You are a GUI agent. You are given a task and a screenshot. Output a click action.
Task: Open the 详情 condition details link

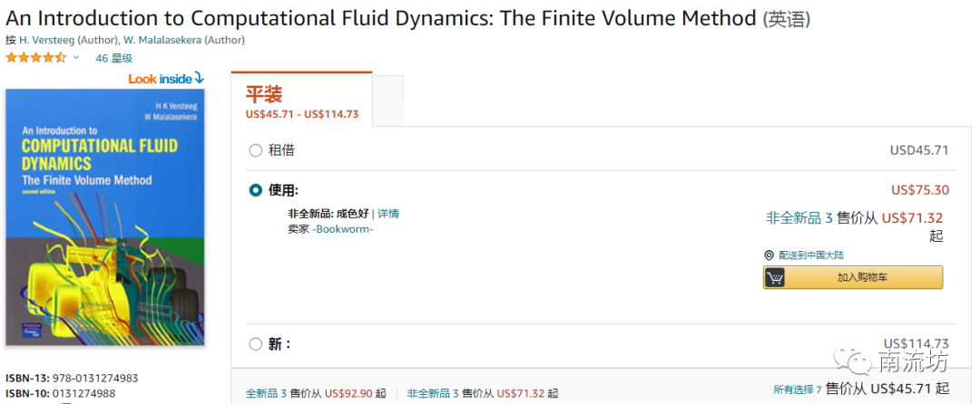[x=388, y=214]
